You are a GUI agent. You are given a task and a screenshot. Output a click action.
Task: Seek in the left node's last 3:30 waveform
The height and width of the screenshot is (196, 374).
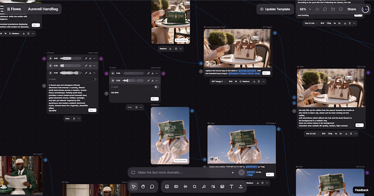click(x=71, y=73)
